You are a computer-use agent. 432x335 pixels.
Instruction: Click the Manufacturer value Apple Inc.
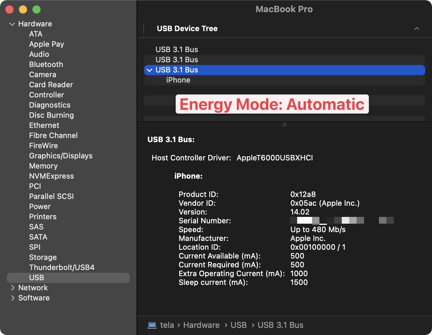coord(308,239)
